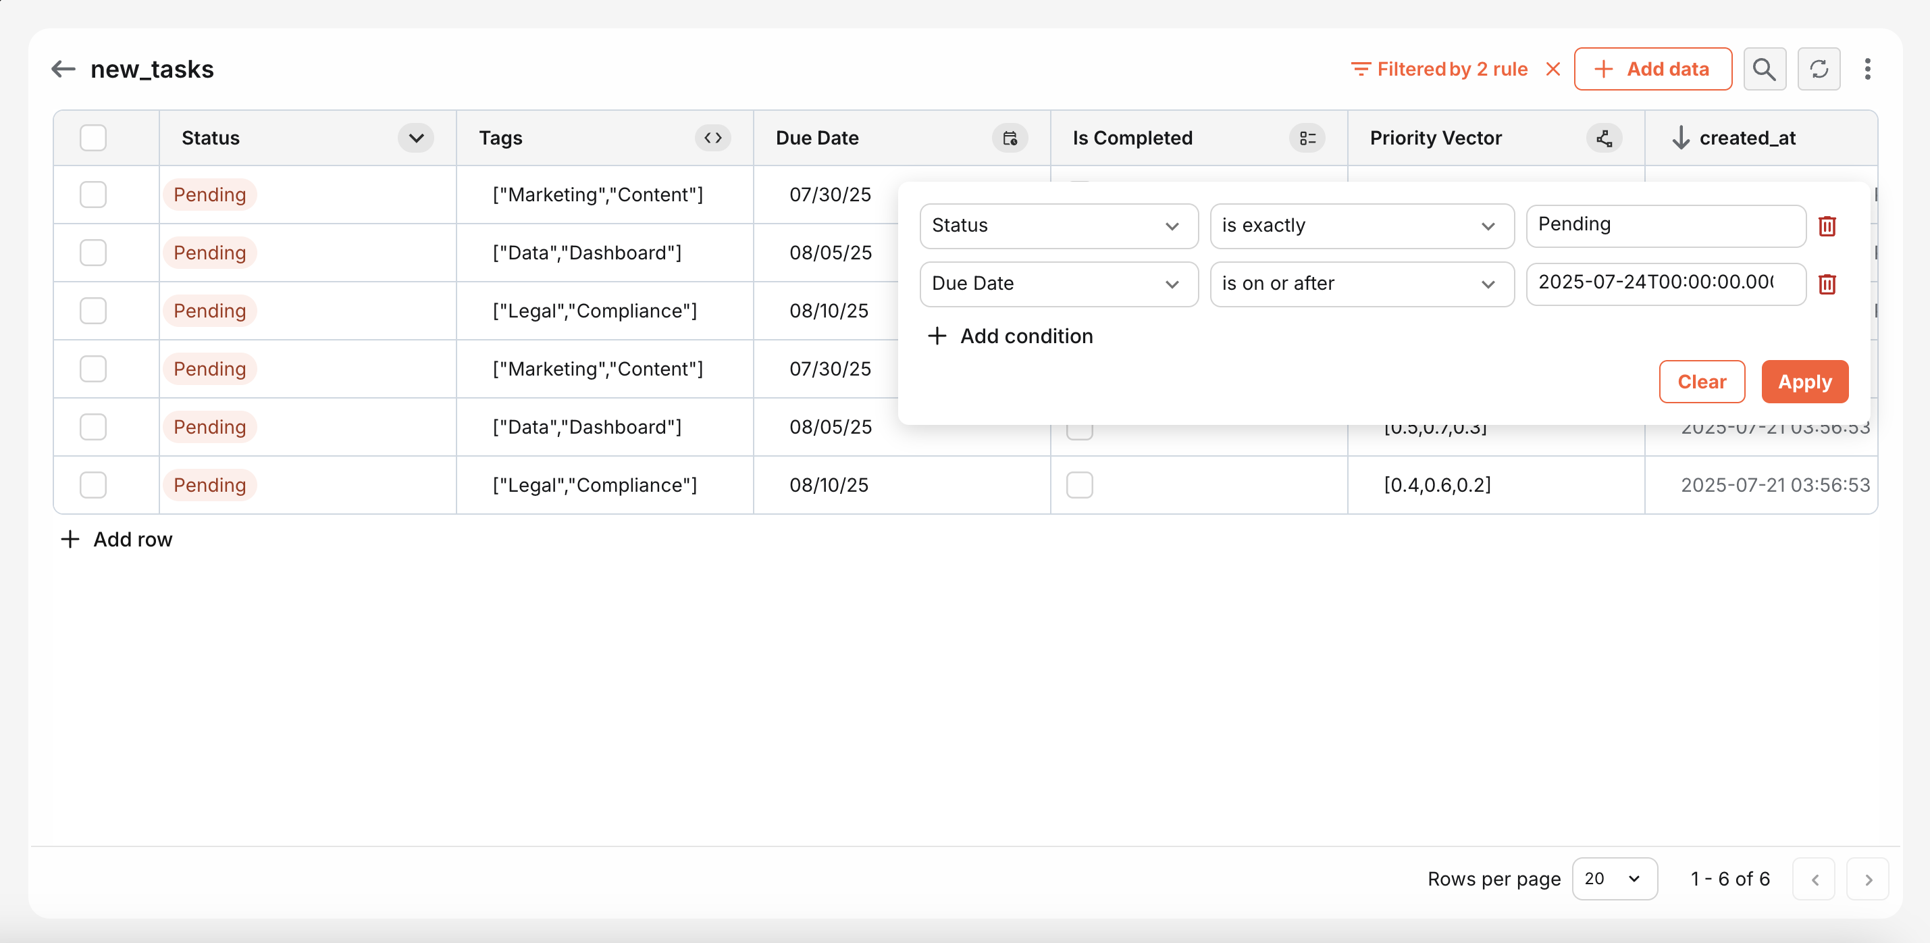Screen dimensions: 1930x943
Task: Click the Due Date calendar type icon
Action: coord(1010,138)
